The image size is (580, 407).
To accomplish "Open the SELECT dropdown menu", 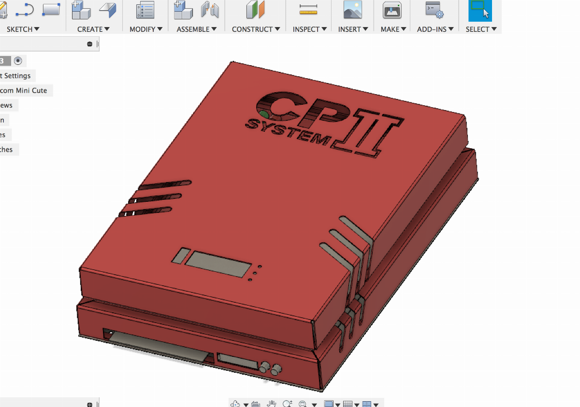I will [x=481, y=29].
